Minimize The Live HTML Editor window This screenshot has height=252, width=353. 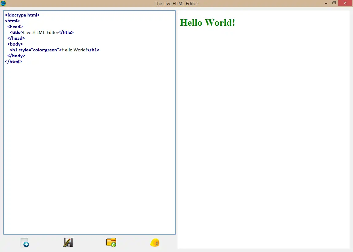click(326, 3)
